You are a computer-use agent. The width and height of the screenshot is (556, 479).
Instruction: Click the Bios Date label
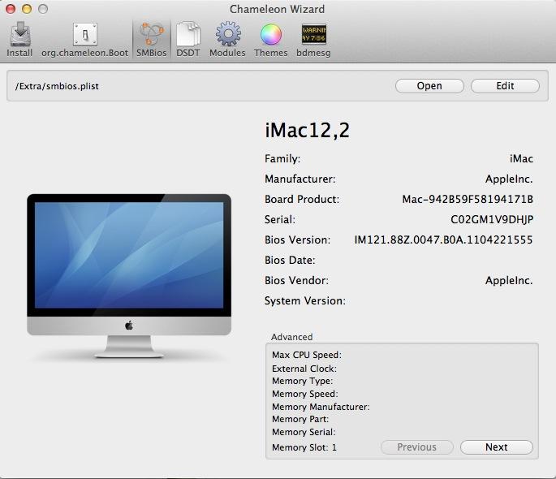point(290,261)
